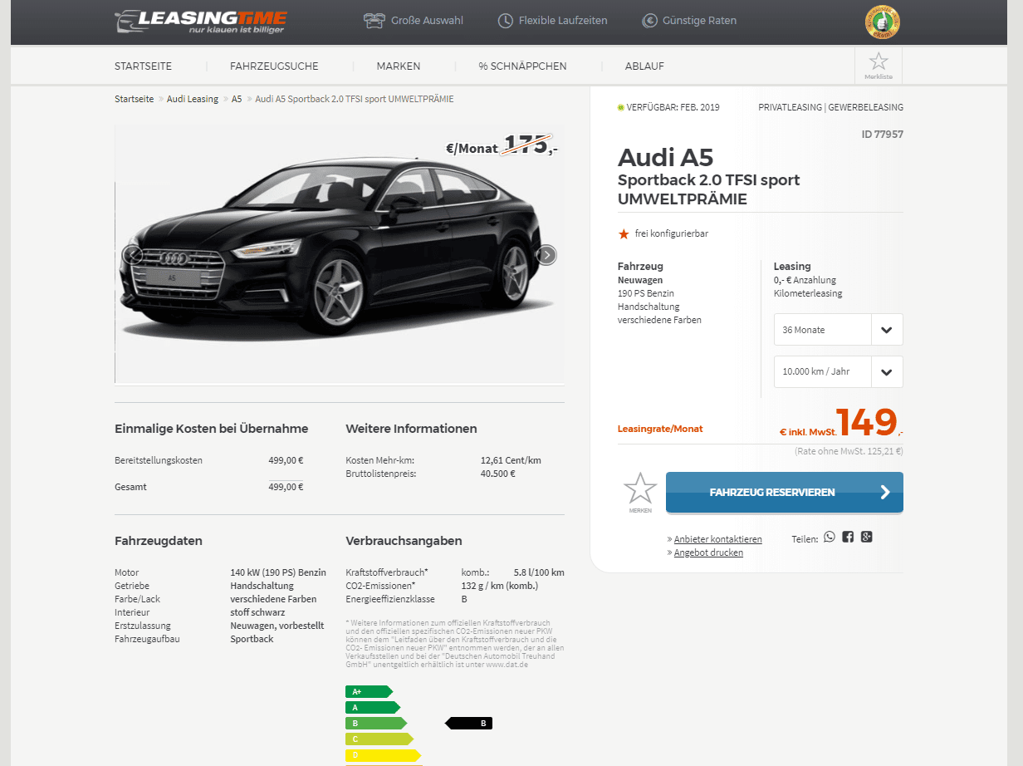
Task: Click the Große Auswahl car icon
Action: tap(374, 21)
